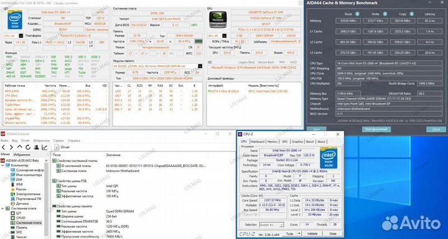Image resolution: width=448 pixels, height=239 pixels.
Task: Click the Отчет report toolbar button
Action: [62, 147]
